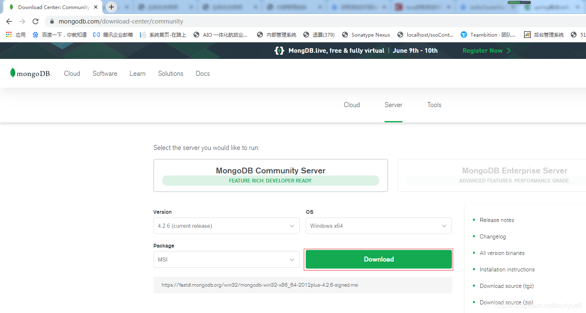Open the Docs menu item
Image resolution: width=586 pixels, height=313 pixels.
pyautogui.click(x=203, y=73)
